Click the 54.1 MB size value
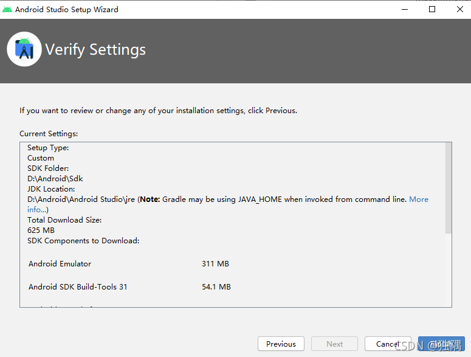Image resolution: width=471 pixels, height=357 pixels. point(216,286)
